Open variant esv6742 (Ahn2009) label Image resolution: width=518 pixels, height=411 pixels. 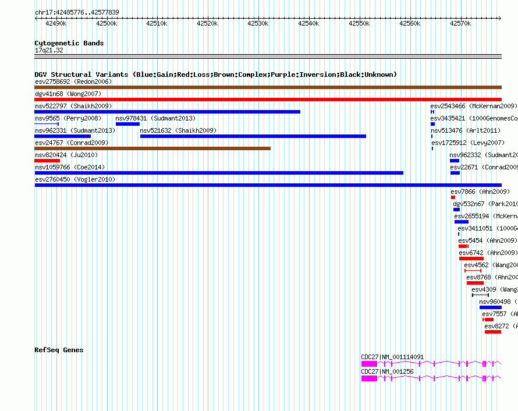pos(488,253)
